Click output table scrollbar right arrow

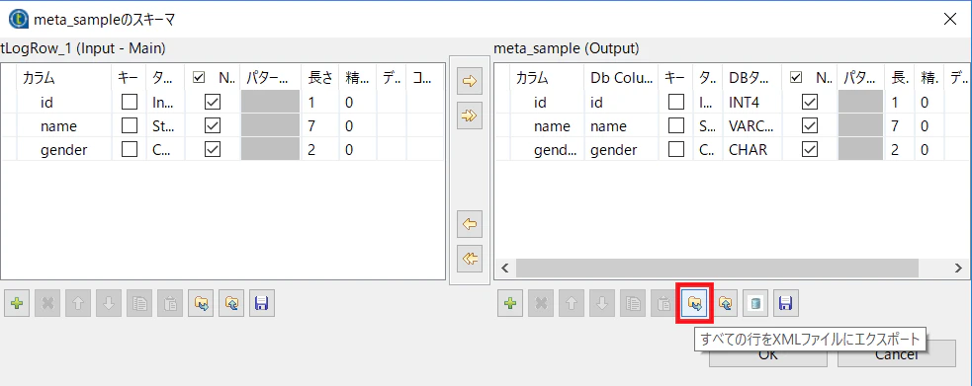pyautogui.click(x=958, y=268)
